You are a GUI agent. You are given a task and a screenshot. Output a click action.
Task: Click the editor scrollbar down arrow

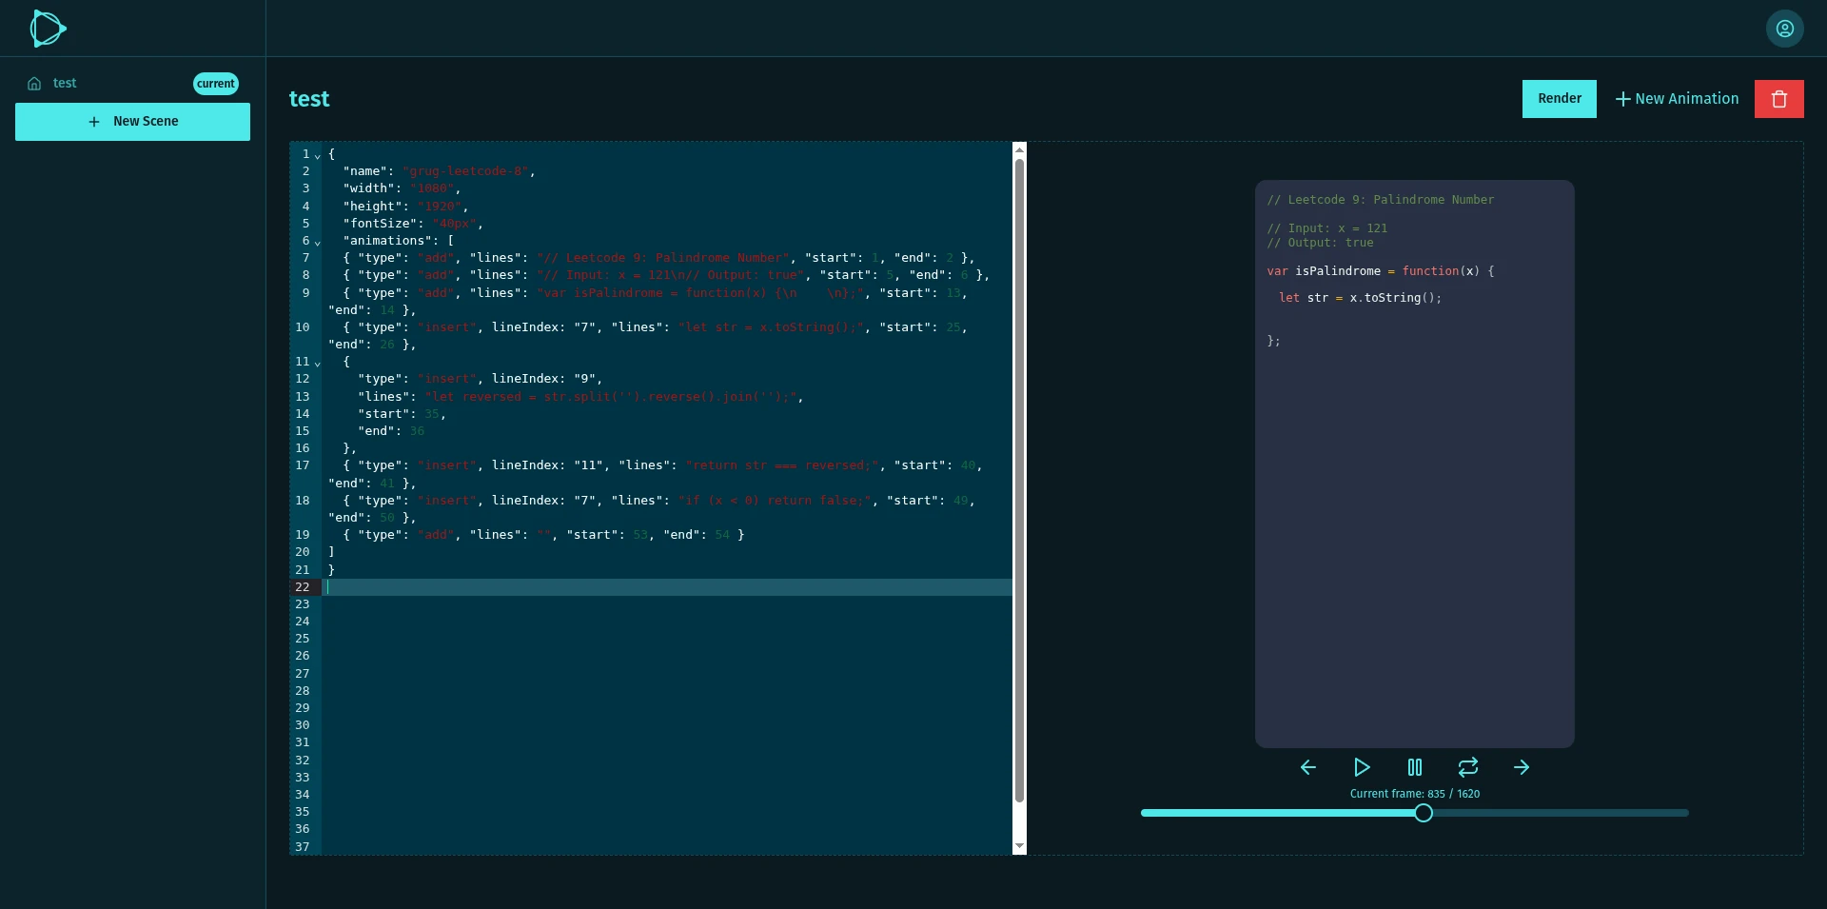click(x=1020, y=846)
